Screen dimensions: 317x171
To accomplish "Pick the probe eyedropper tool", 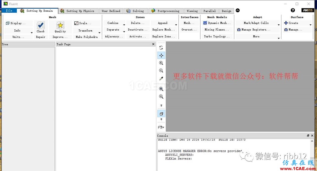I will point(161,79).
